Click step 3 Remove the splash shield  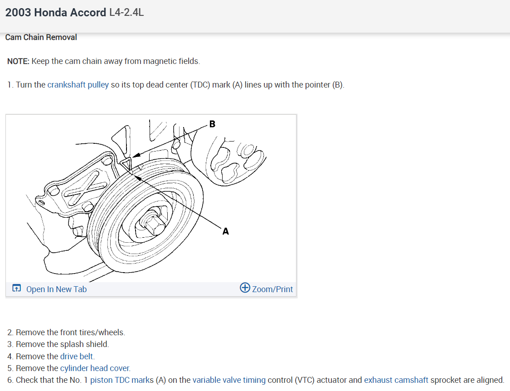point(58,344)
